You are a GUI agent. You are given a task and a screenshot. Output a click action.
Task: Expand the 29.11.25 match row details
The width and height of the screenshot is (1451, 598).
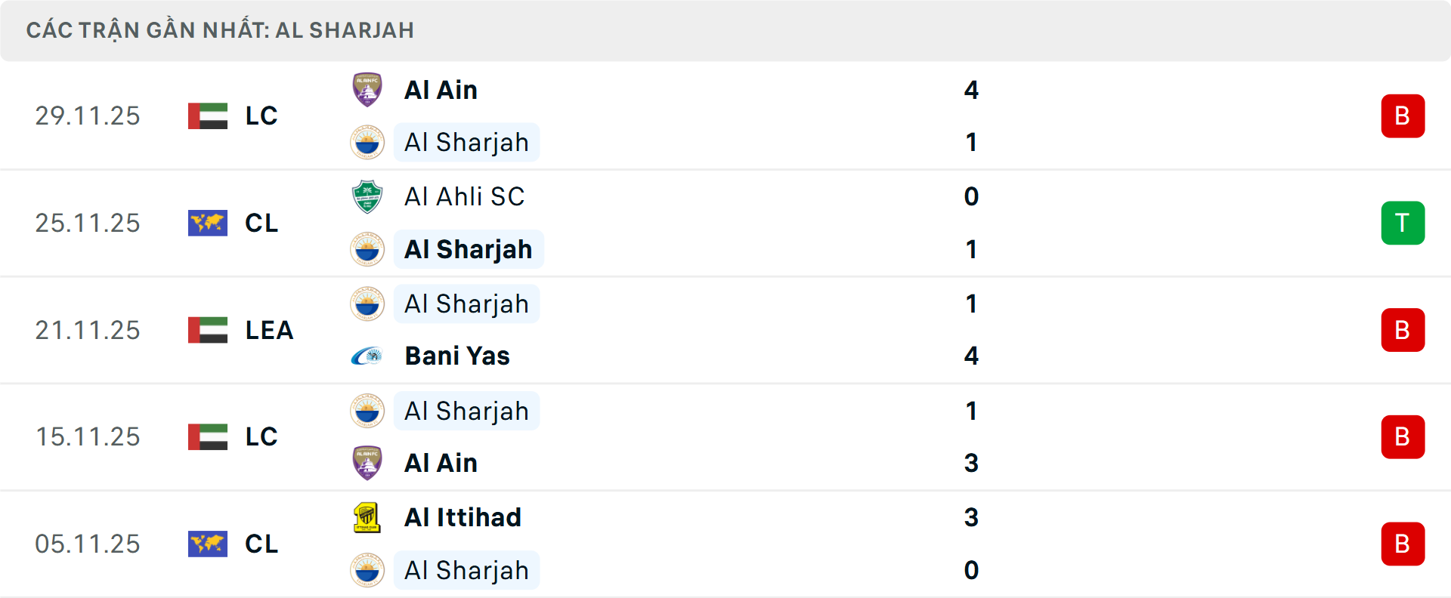coord(725,116)
